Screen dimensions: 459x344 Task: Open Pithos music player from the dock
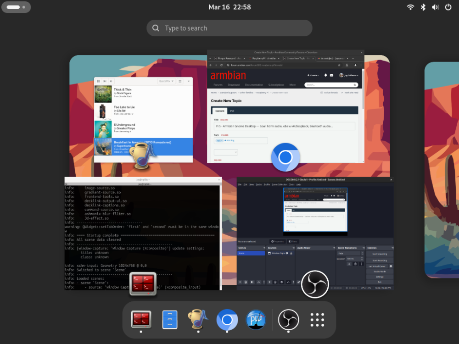(x=198, y=319)
